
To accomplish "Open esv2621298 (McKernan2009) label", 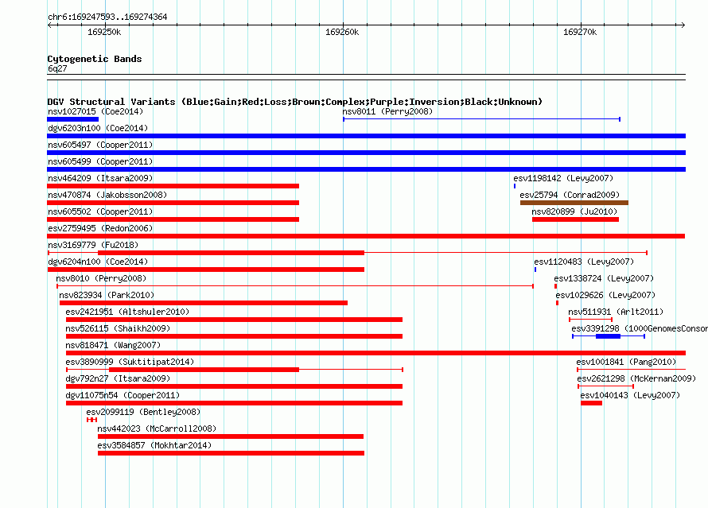I will [x=636, y=378].
